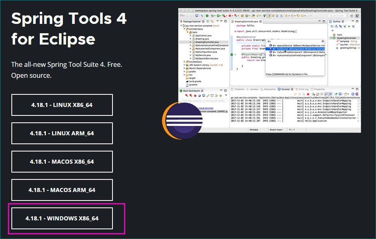Image resolution: width=376 pixels, height=239 pixels.
Task: Choose the 4.18.1 macOS ARM_64 download
Action: click(x=62, y=190)
